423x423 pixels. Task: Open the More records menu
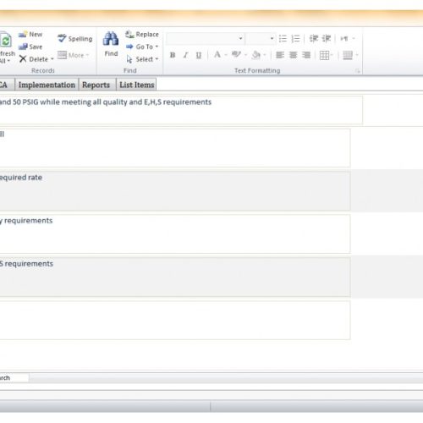pos(74,55)
